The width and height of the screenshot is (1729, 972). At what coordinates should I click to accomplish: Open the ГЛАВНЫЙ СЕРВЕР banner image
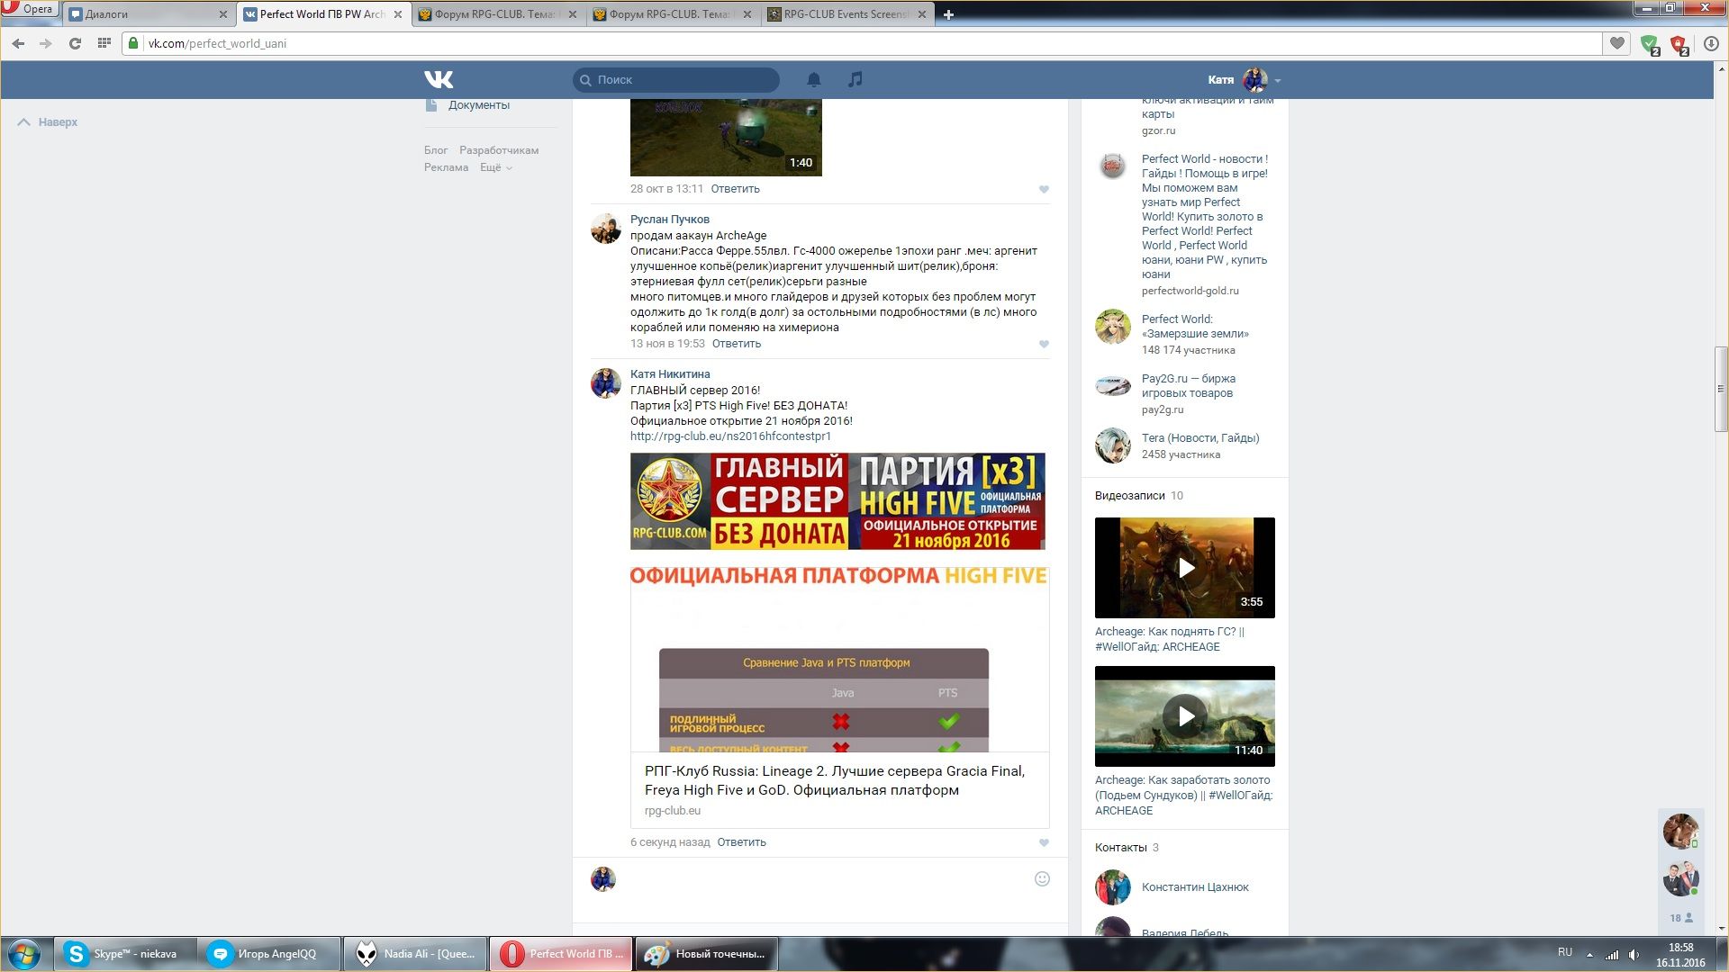click(x=837, y=501)
